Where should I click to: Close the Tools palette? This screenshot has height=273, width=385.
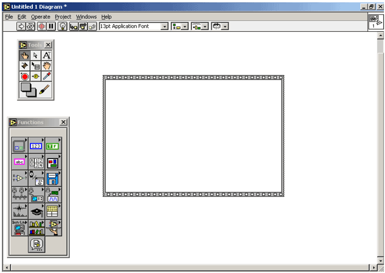point(48,45)
